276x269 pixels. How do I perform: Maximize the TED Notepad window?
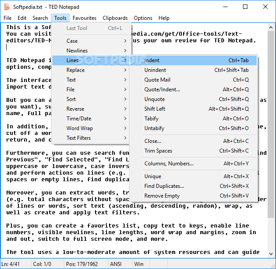click(x=245, y=7)
